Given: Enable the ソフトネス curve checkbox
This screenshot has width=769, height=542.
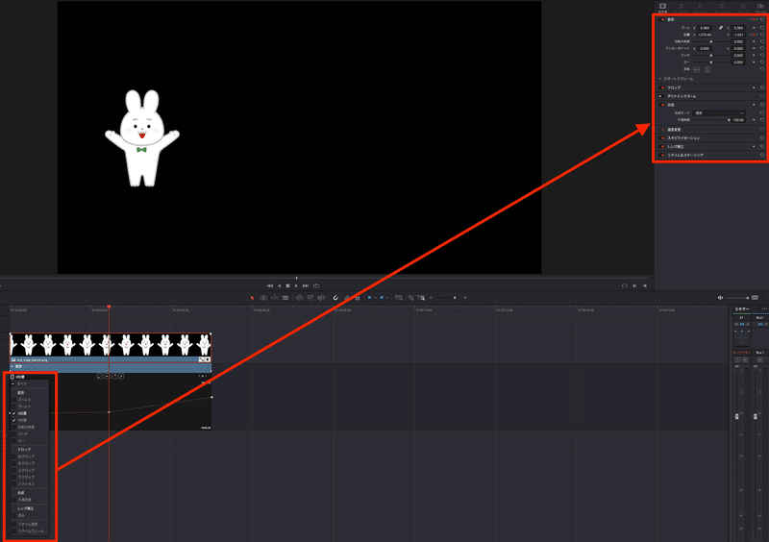Looking at the screenshot, I should [x=13, y=484].
